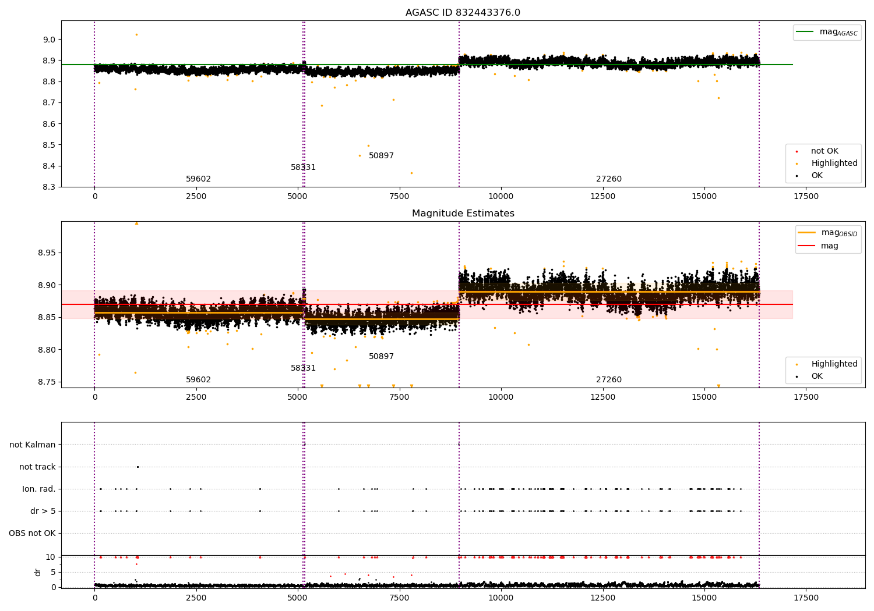Viewport: 874px width, 611px height.
Task: Select the mag AGASC legend entry
Action: click(x=827, y=32)
